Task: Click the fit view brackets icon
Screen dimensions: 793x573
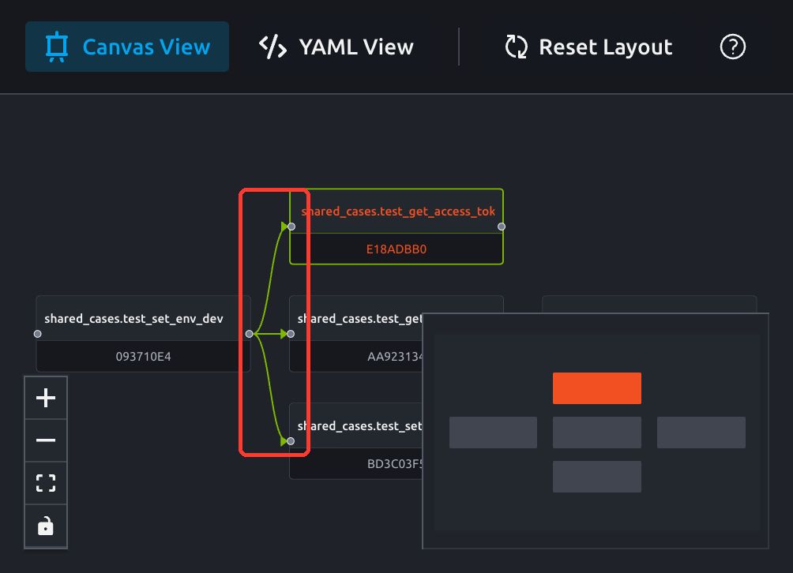Action: 46,482
